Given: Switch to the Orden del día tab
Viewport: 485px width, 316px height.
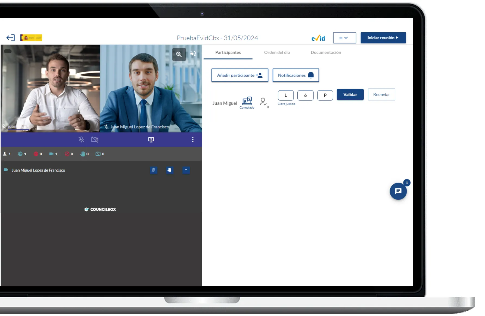Looking at the screenshot, I should (277, 52).
